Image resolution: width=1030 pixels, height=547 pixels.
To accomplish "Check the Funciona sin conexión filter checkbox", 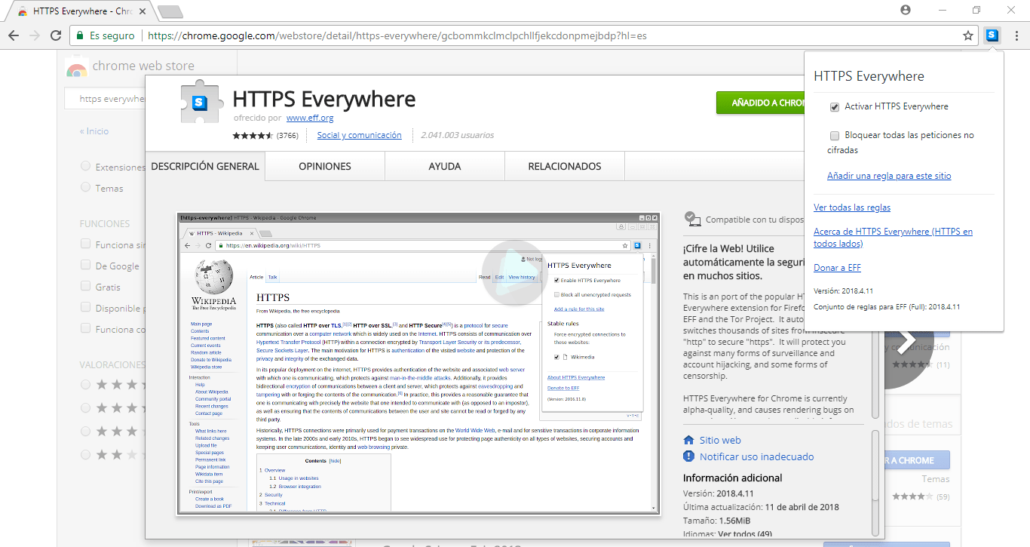I will pyautogui.click(x=85, y=244).
